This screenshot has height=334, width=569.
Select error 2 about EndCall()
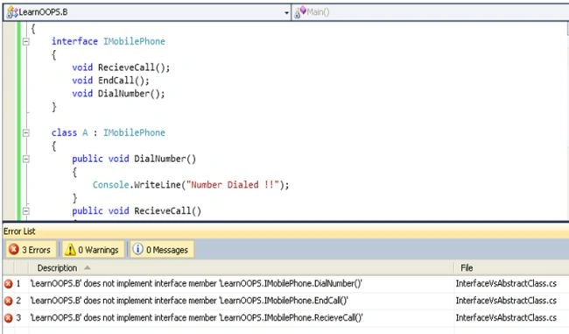point(285,301)
